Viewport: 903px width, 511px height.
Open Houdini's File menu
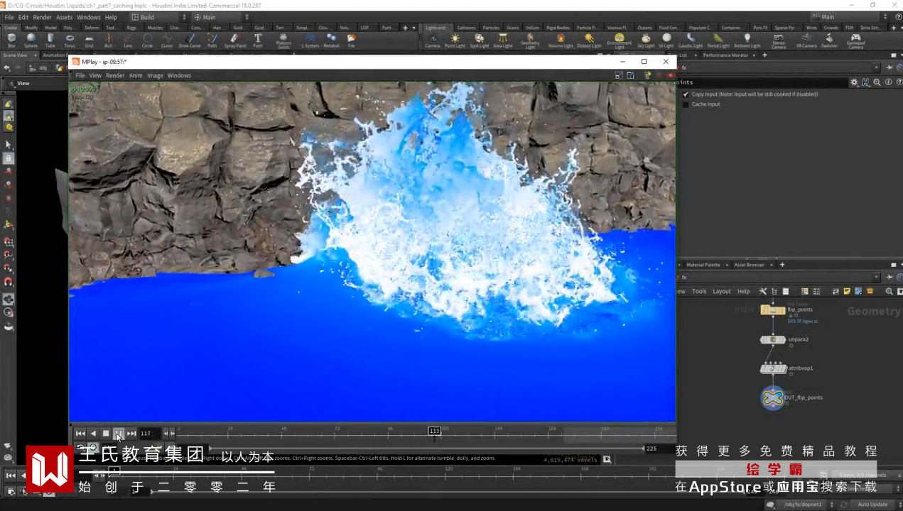9,17
